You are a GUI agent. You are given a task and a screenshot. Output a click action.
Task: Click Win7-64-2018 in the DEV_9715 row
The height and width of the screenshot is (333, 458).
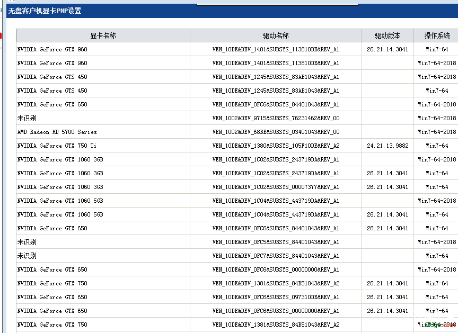437,118
